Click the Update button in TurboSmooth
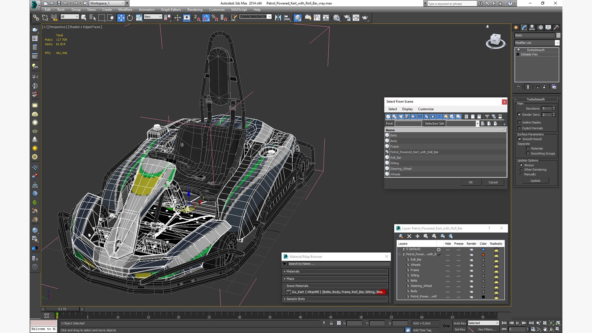Image resolution: width=592 pixels, height=333 pixels. [535, 181]
